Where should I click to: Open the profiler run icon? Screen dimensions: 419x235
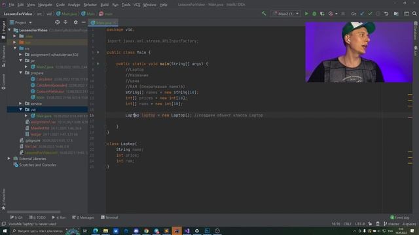point(331,14)
